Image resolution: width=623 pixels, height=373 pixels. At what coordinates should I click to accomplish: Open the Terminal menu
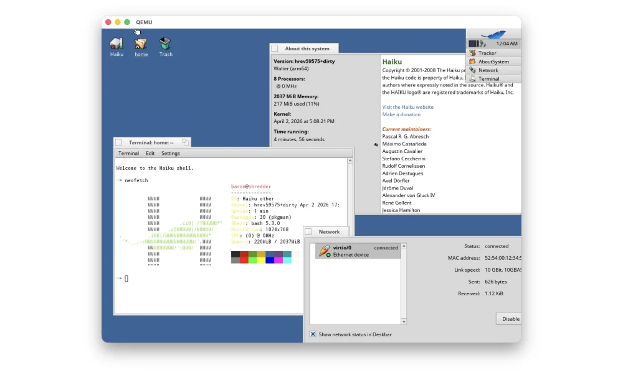128,153
